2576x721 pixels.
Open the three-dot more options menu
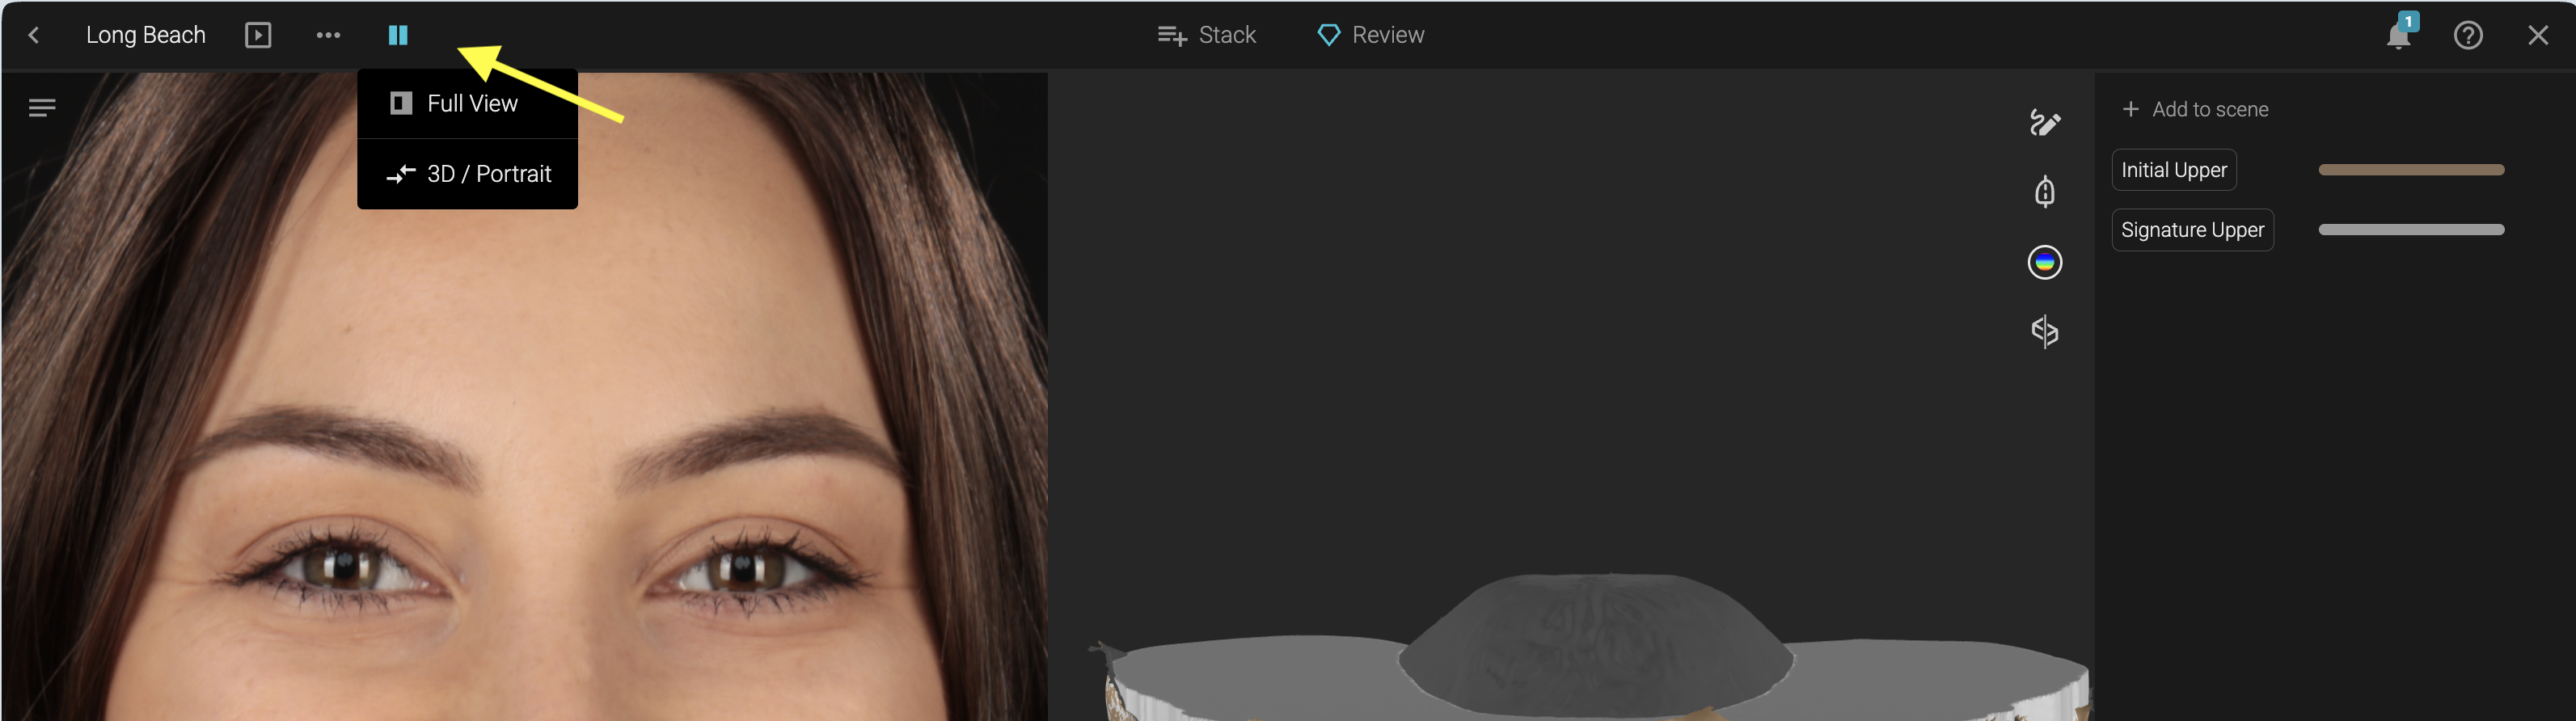328,36
